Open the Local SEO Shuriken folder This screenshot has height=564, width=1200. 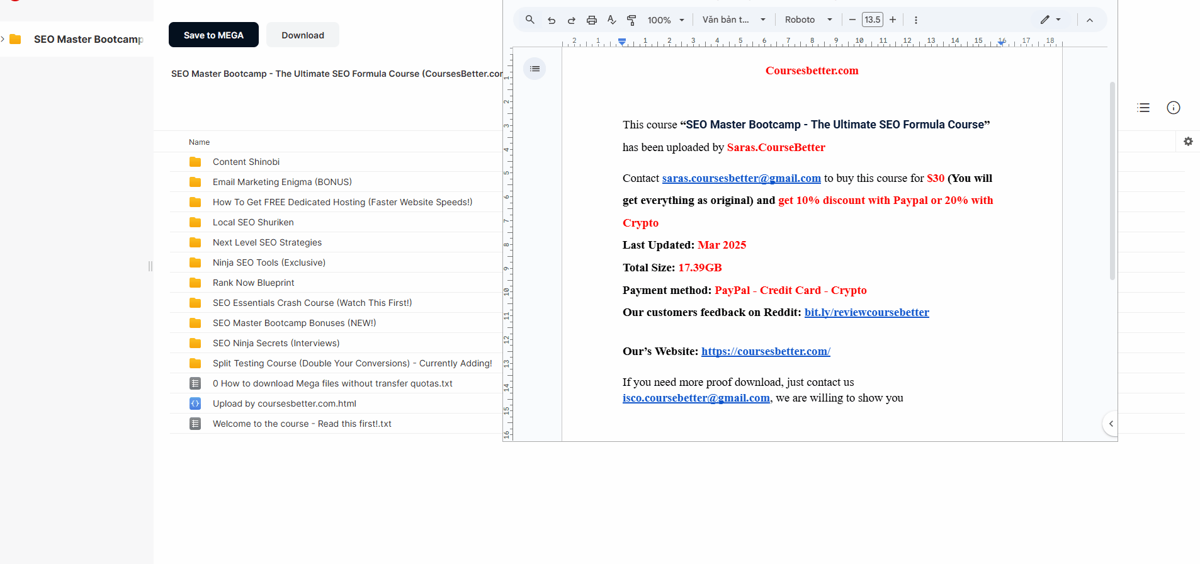(x=253, y=222)
